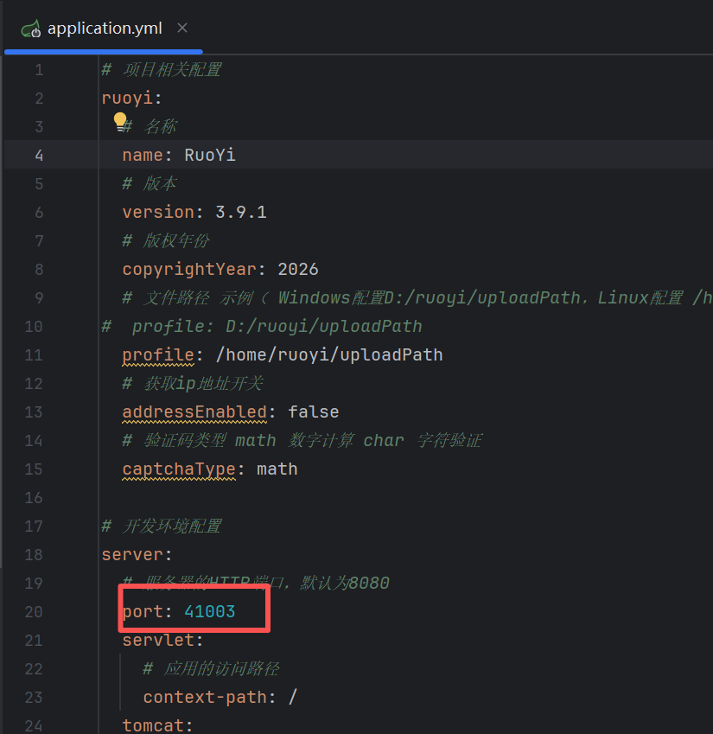Click the Spring config icon on application.yml tab

point(31,29)
